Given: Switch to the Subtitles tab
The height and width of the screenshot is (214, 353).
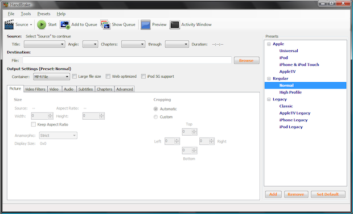Looking at the screenshot, I should coord(85,89).
